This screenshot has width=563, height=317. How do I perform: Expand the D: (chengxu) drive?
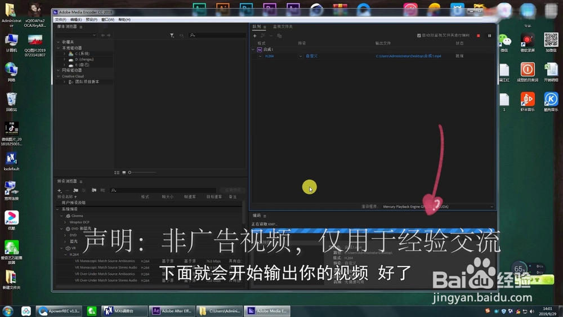tap(64, 59)
